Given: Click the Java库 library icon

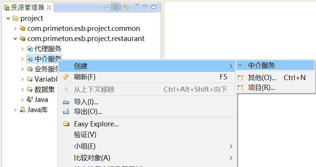Looking at the screenshot, I should click(x=23, y=110).
